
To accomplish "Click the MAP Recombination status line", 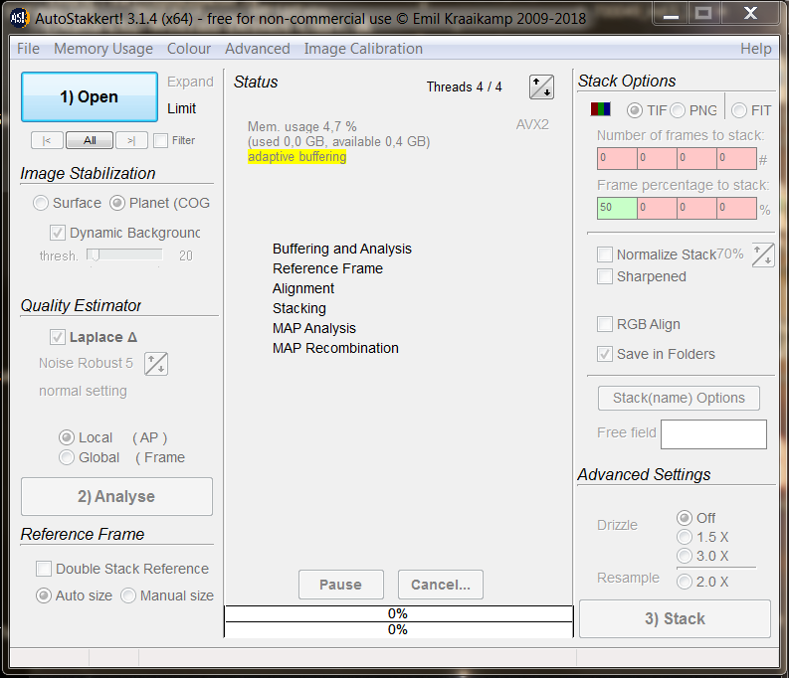I will point(335,348).
